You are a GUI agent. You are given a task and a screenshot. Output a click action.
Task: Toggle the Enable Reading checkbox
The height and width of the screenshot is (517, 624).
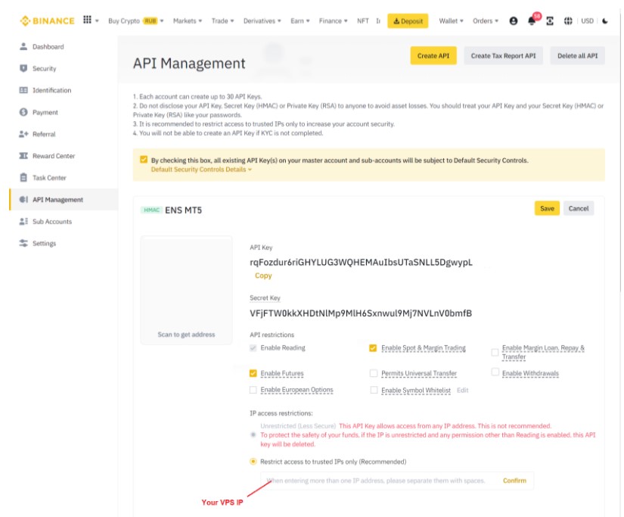click(x=253, y=348)
